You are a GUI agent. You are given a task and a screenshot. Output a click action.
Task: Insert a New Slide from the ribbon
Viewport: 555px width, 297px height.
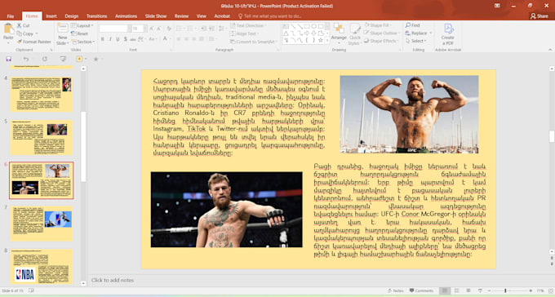coord(63,34)
